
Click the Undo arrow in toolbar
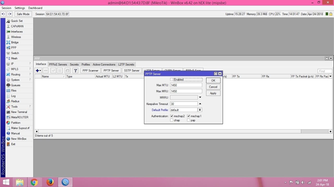point(3,14)
